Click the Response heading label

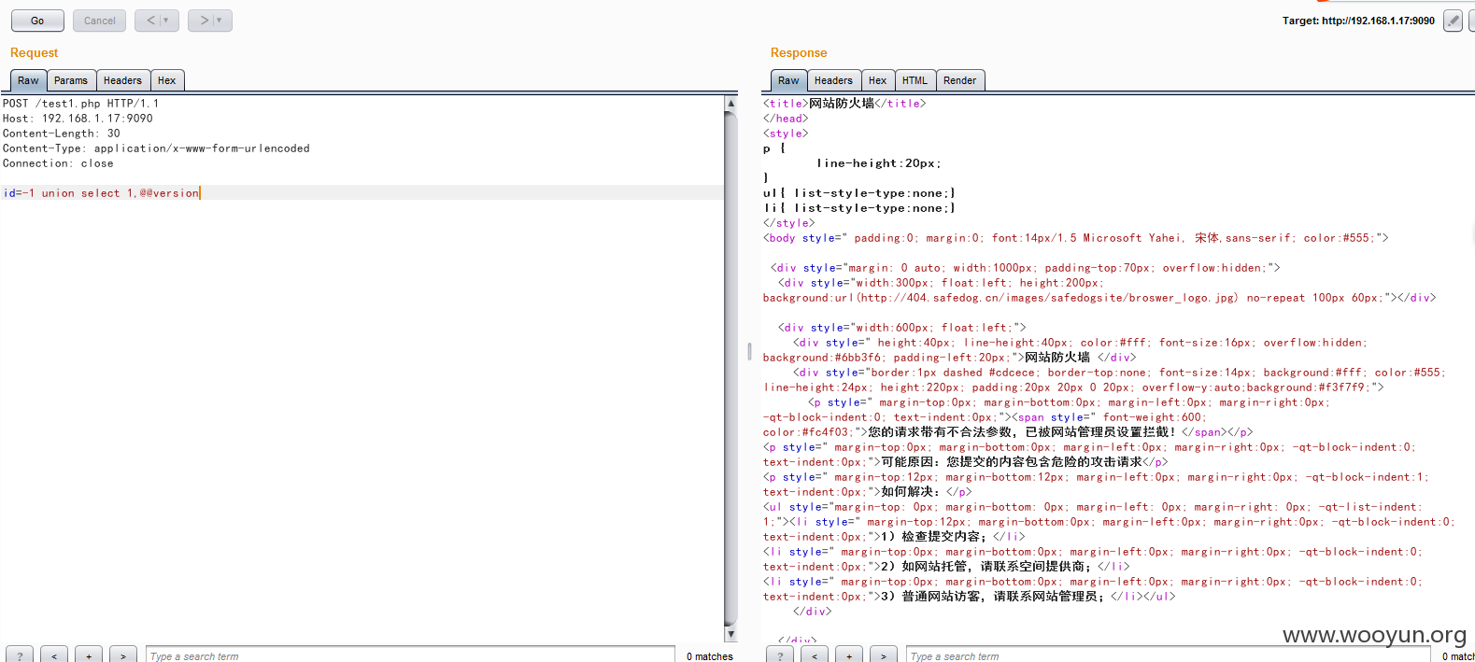click(x=799, y=53)
